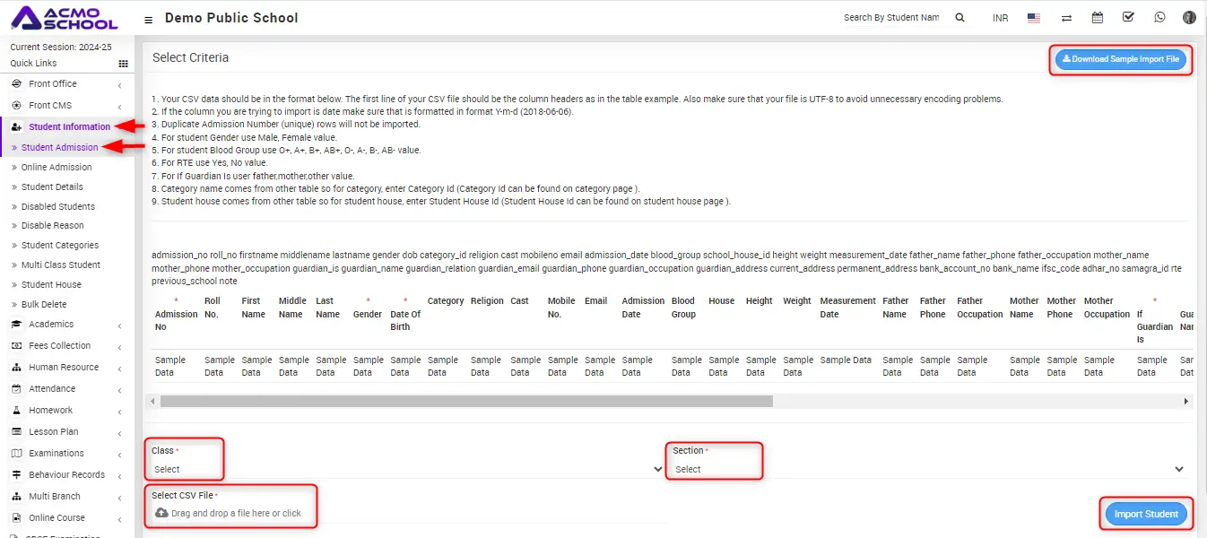Viewport: 1207px width, 538px height.
Task: Expand the Fees Collection sidebar menu
Action: 59,346
